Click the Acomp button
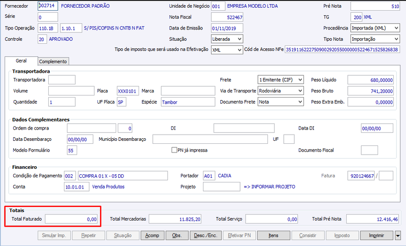Viewport: 406px width, 246px height. coord(152,235)
